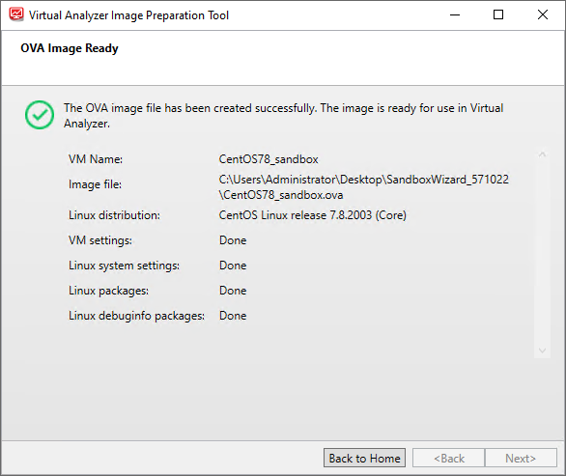Click the OVA Image Ready heading
This screenshot has width=566, height=476.
point(70,48)
